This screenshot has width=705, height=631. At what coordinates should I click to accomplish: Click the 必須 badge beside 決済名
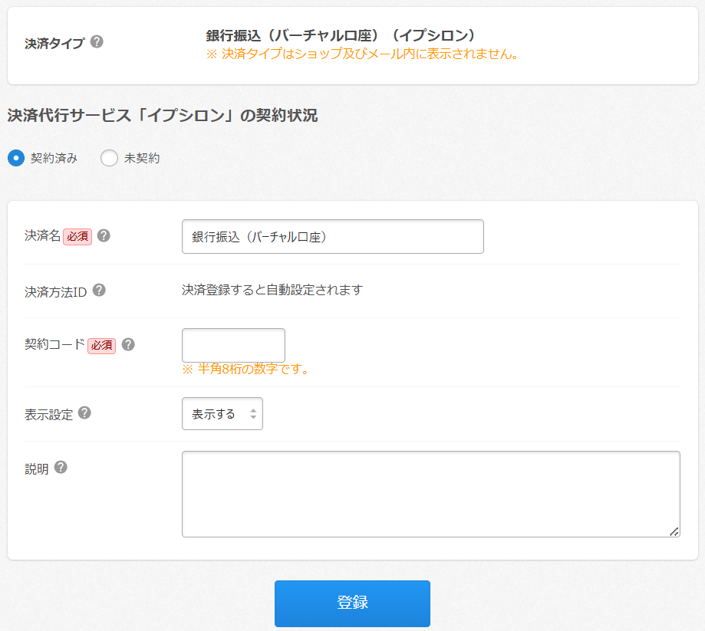coord(77,236)
